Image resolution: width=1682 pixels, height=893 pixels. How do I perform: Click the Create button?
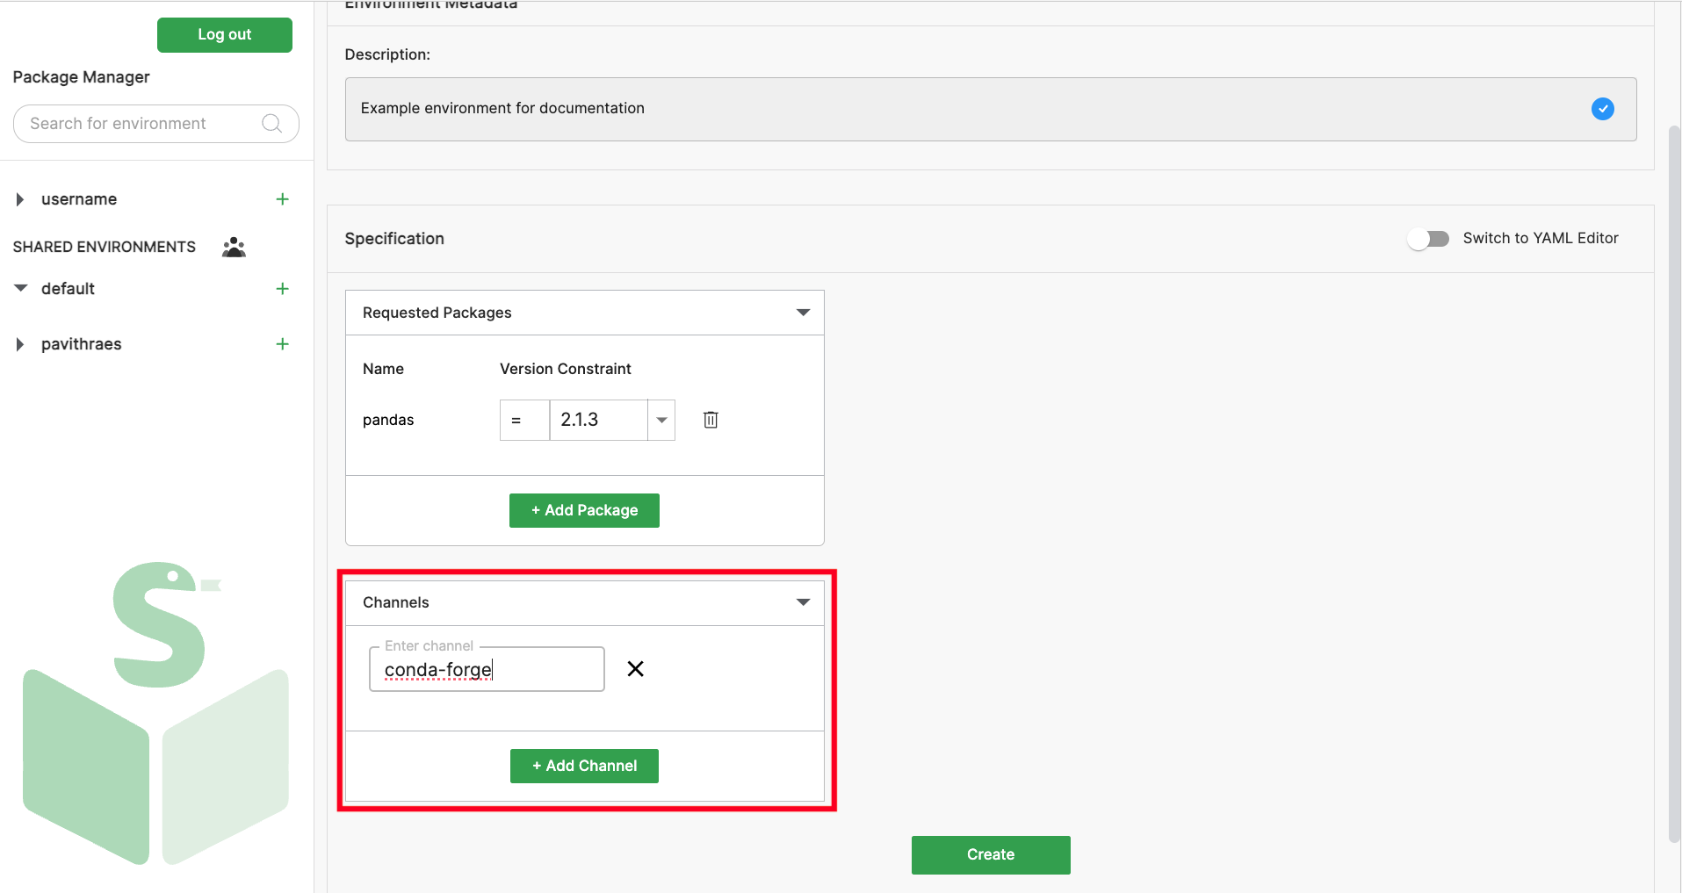click(990, 853)
